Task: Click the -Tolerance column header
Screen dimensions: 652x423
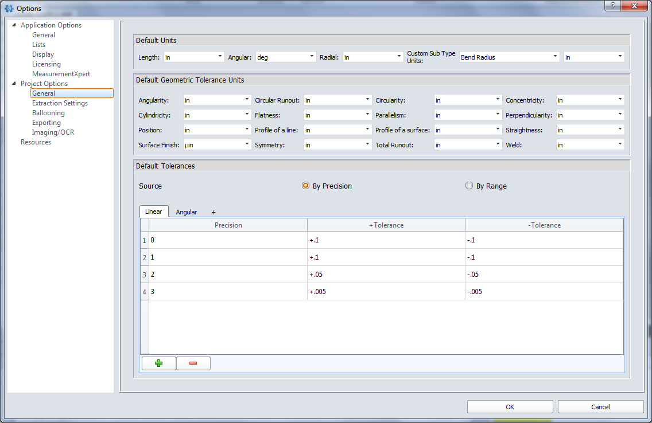Action: pyautogui.click(x=544, y=225)
